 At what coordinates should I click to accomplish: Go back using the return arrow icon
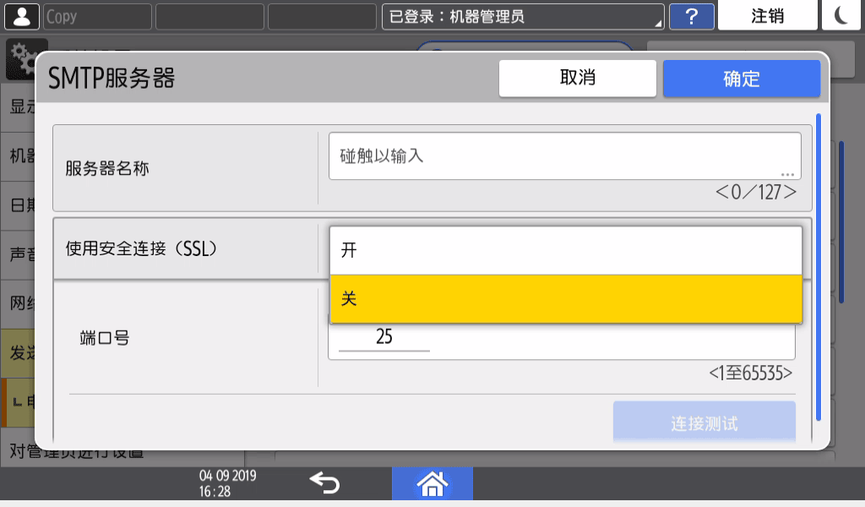coord(325,482)
